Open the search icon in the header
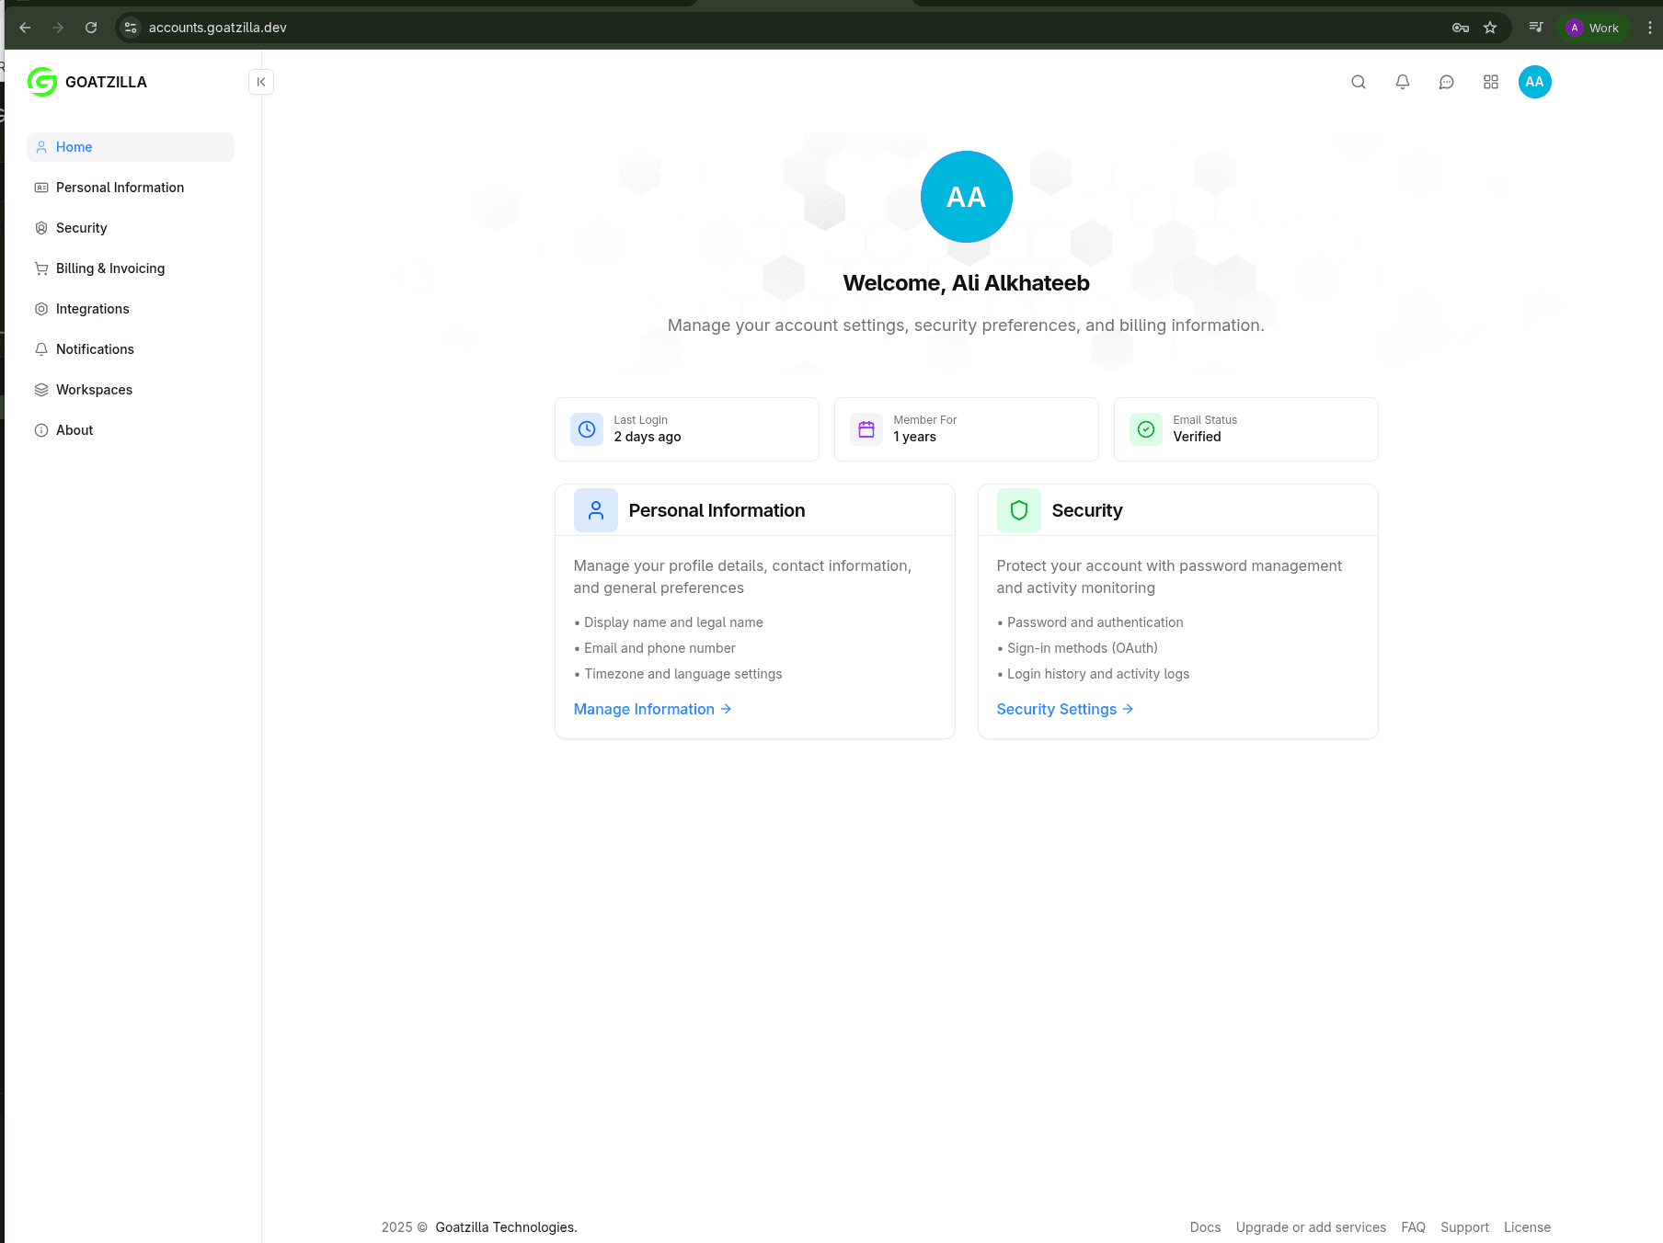1663x1243 pixels. pyautogui.click(x=1359, y=82)
